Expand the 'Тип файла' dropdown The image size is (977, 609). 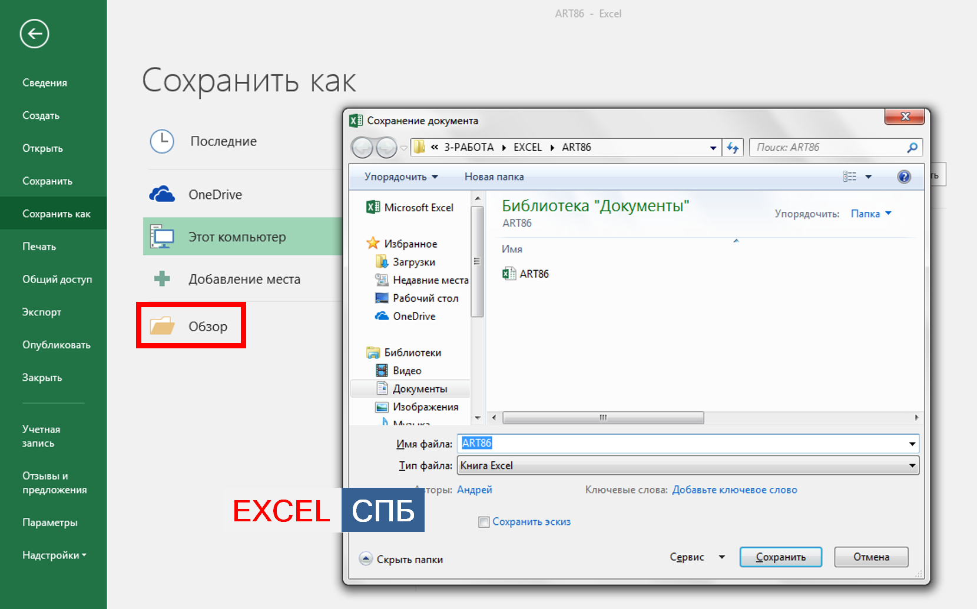pyautogui.click(x=912, y=465)
